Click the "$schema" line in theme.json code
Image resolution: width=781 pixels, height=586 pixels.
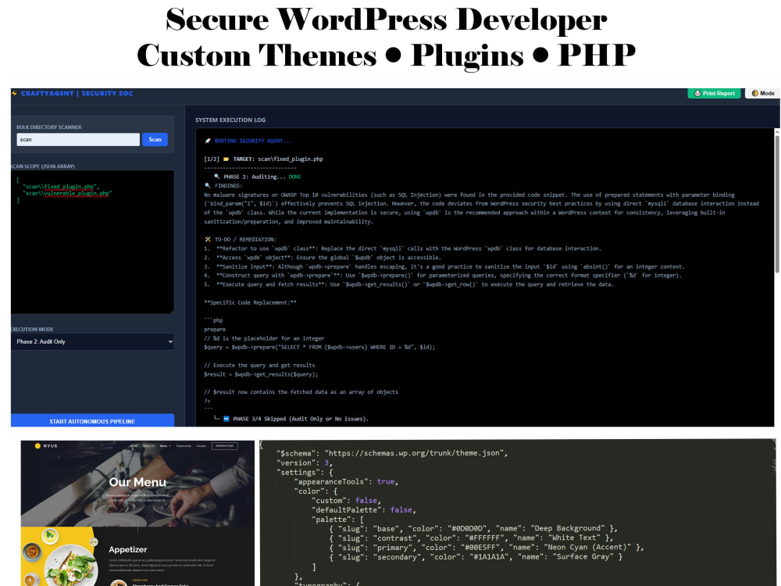click(392, 453)
